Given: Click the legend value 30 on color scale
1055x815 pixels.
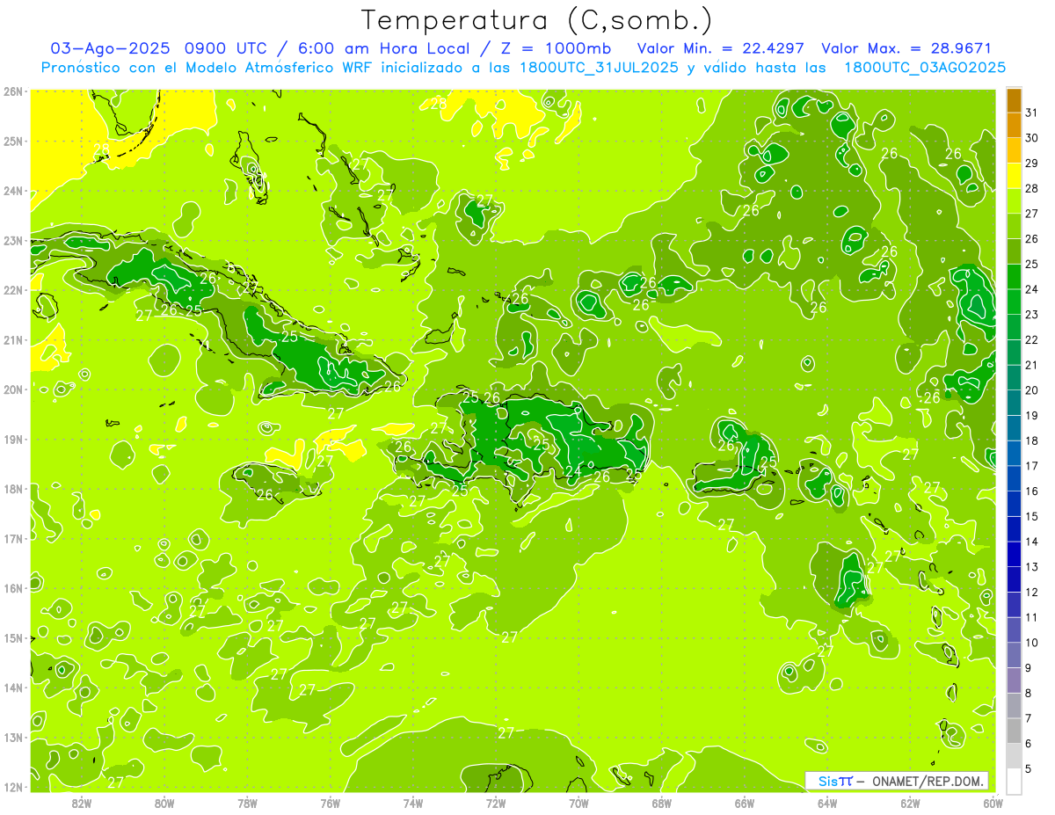Looking at the screenshot, I should (x=1032, y=138).
